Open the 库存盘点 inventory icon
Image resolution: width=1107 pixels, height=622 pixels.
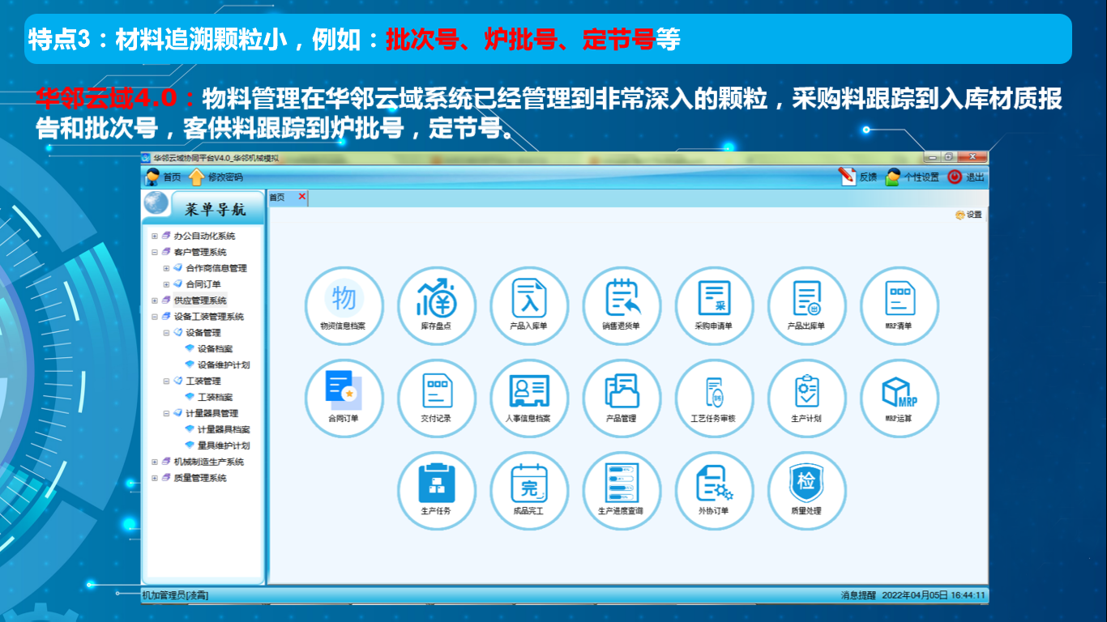pyautogui.click(x=436, y=305)
